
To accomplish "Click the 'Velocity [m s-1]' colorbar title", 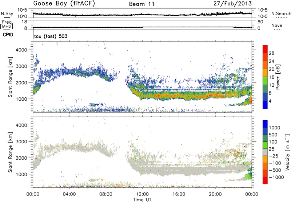I will tap(287, 152).
